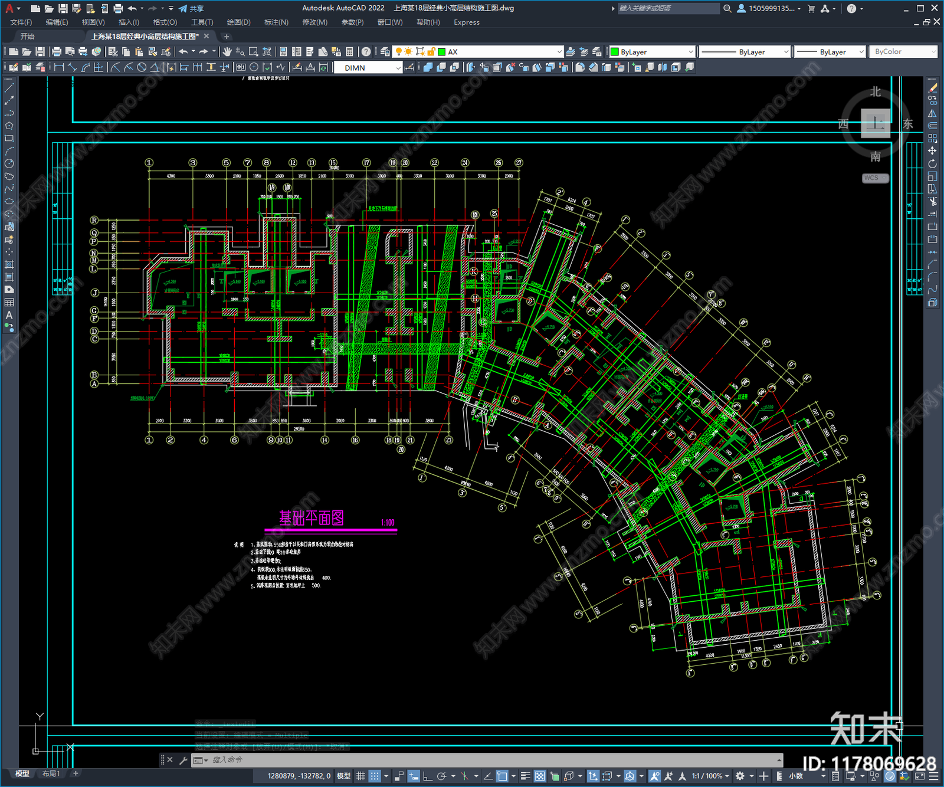Select the Multiline Text A tool

(9, 315)
